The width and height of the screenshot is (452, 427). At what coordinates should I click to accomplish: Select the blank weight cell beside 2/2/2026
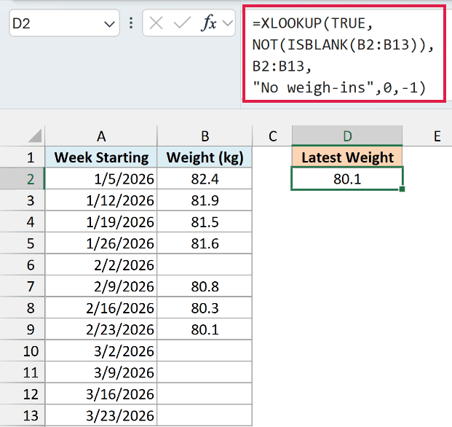[205, 265]
